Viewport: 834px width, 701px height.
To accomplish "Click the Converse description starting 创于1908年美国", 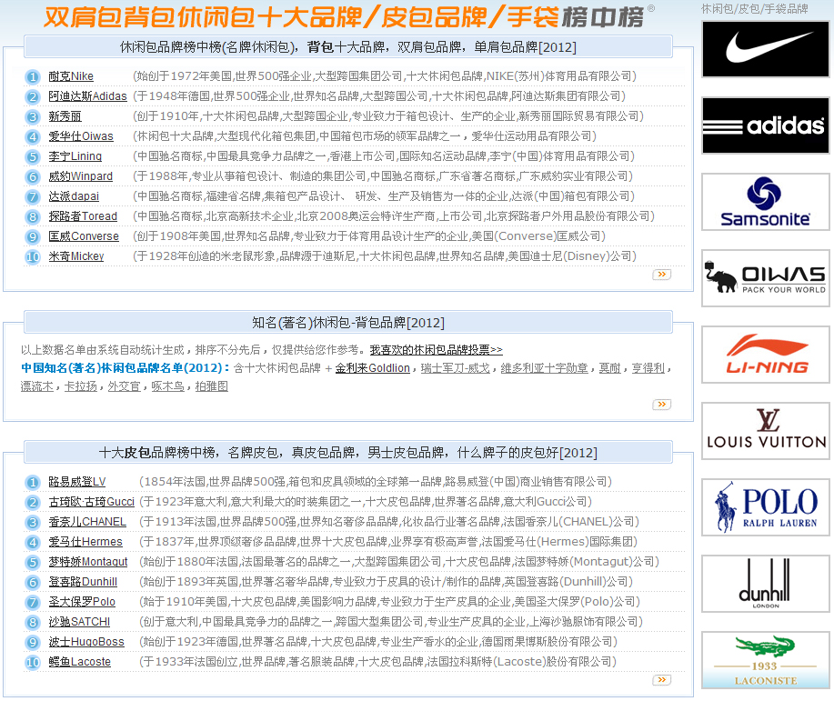I will tap(369, 236).
